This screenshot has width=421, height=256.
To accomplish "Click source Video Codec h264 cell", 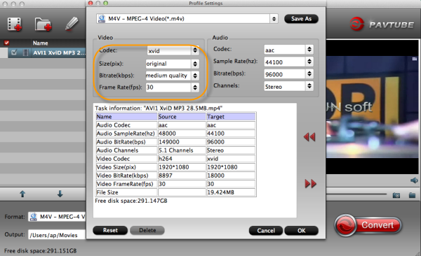I will point(182,159).
